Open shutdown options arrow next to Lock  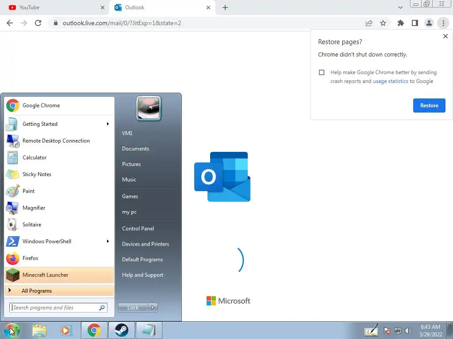(153, 308)
